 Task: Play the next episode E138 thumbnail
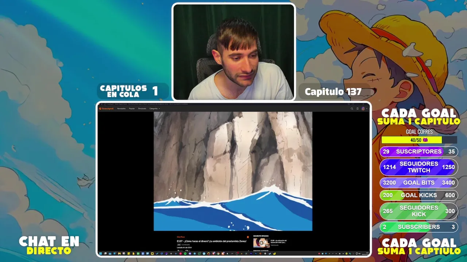pos(261,242)
